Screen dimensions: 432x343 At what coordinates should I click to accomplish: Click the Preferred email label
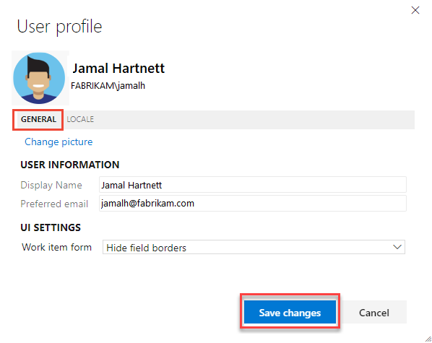pos(54,204)
